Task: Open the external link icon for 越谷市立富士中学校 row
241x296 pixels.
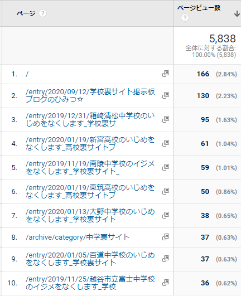Action: click(x=166, y=283)
